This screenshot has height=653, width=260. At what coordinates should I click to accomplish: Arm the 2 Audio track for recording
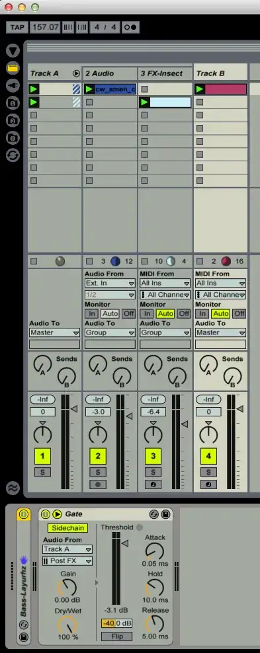click(x=98, y=484)
